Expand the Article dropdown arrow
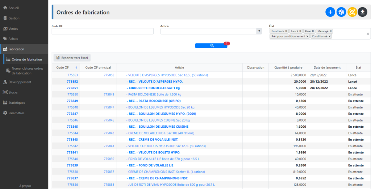371x189 pixels. 259,31
